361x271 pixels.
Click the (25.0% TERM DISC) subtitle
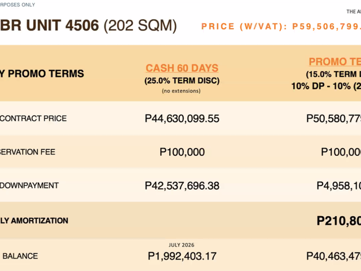click(x=182, y=81)
